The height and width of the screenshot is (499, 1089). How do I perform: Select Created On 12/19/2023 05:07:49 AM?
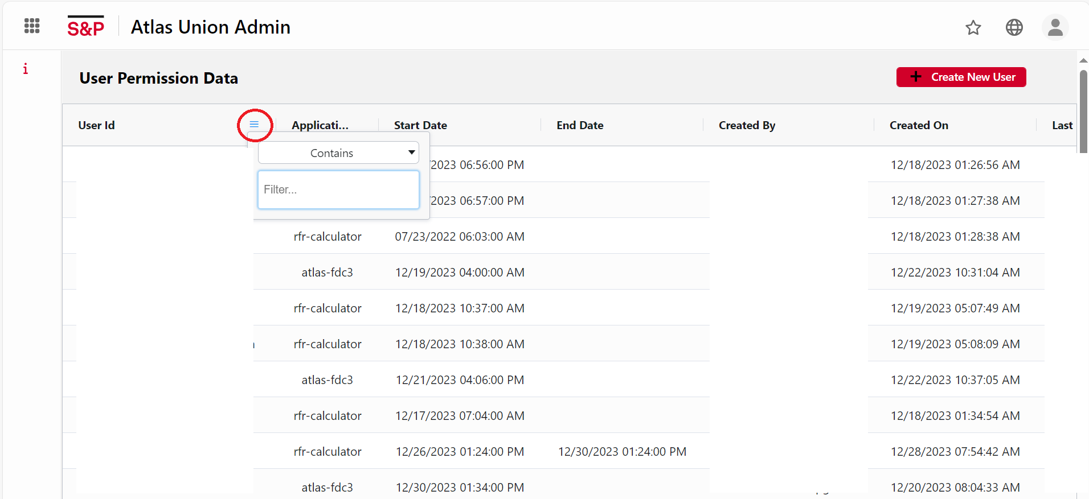[956, 308]
